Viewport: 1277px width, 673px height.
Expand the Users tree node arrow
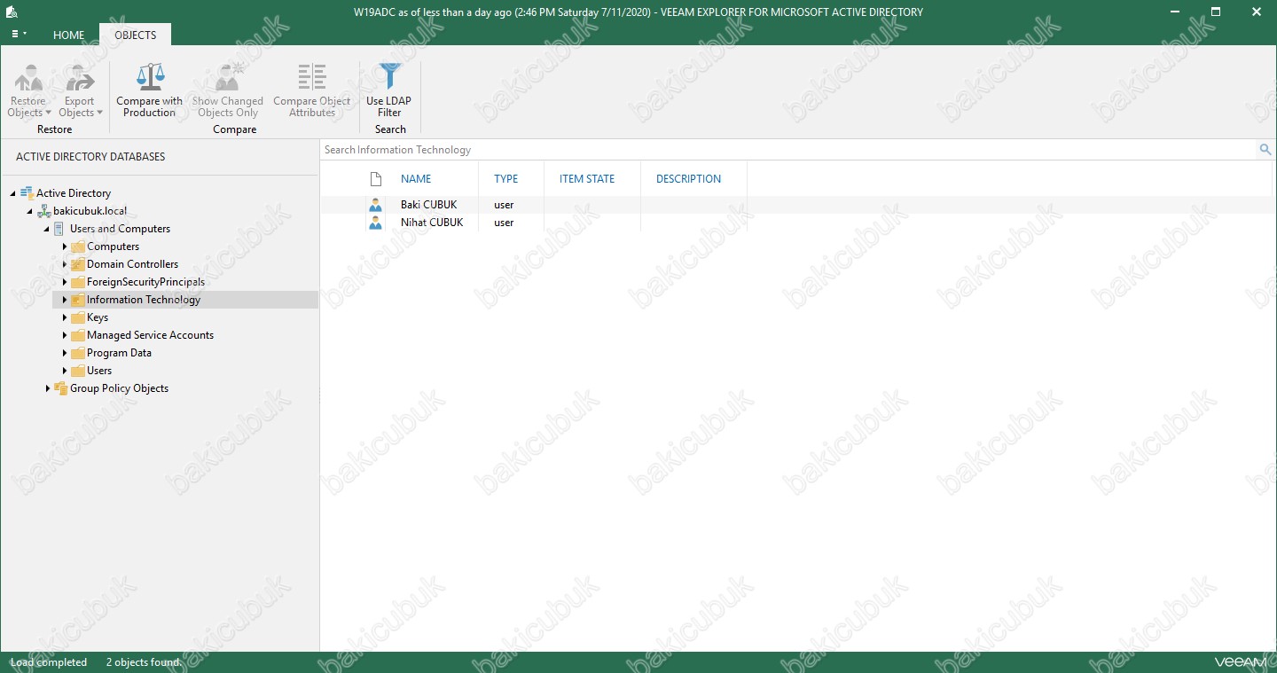tap(65, 371)
